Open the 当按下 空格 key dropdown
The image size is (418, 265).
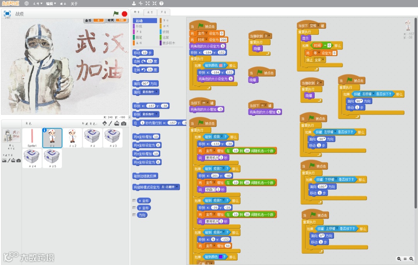[x=314, y=26]
